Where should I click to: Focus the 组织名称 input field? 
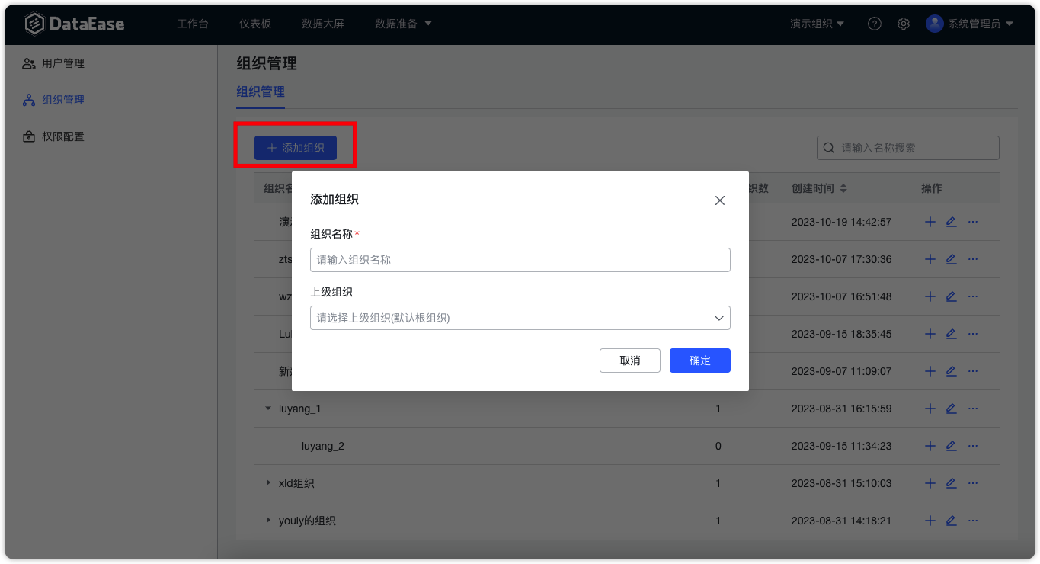pos(520,260)
